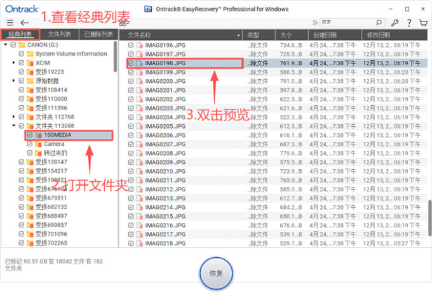
Task: Sort by the 修改日期 column header
Action: coord(395,35)
